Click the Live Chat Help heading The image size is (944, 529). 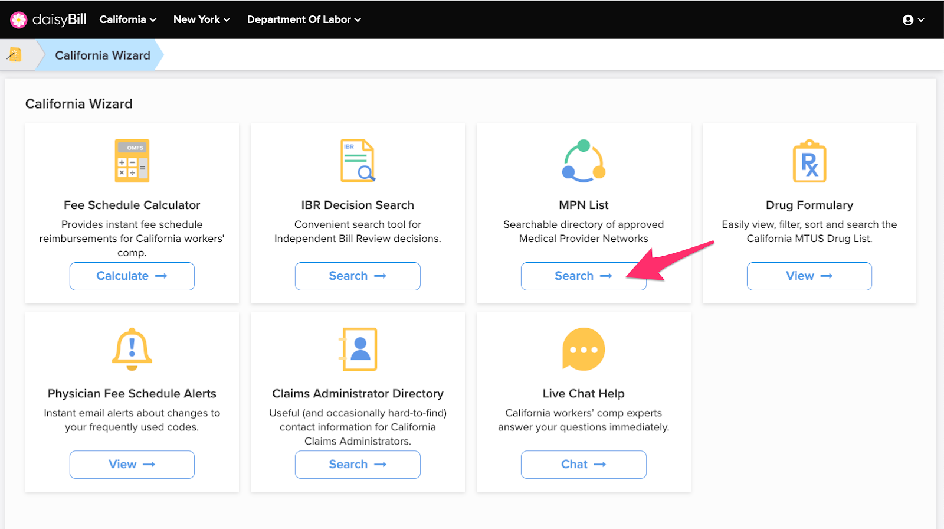[584, 393]
